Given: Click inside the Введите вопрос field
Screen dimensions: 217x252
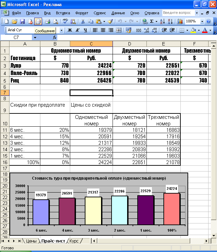Looking at the screenshot, I should [178, 13].
